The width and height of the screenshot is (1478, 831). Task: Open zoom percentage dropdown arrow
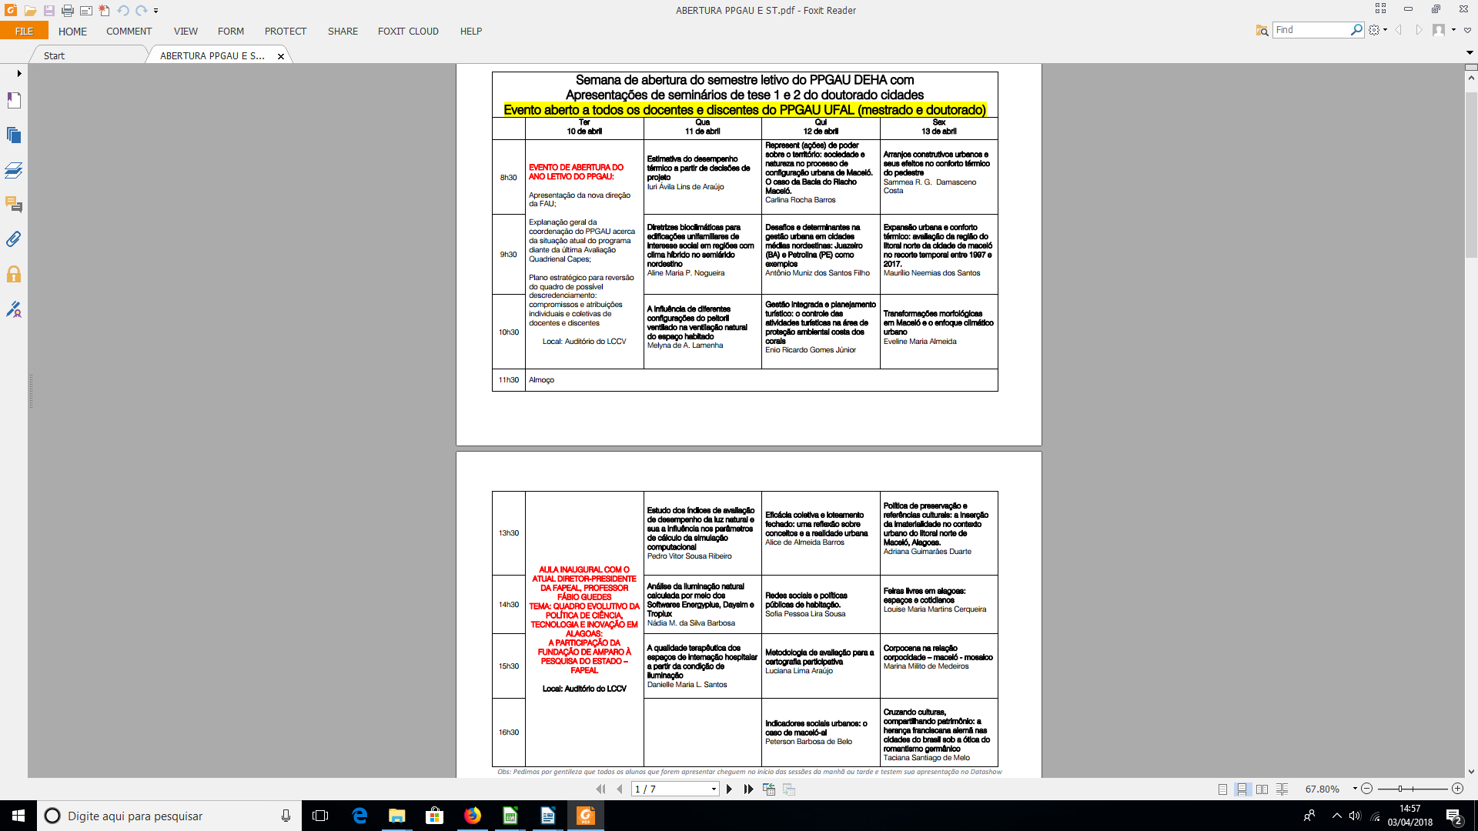pos(1354,789)
